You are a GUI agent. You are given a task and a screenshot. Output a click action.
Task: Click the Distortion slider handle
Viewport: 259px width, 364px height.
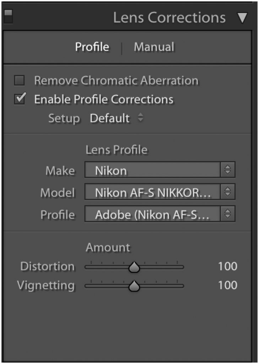point(134,267)
